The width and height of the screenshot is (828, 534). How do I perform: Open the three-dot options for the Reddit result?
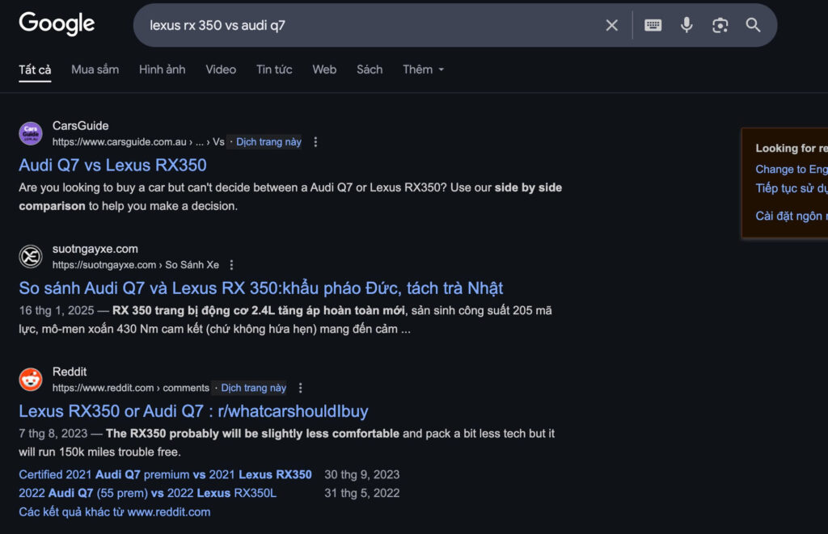(x=300, y=388)
